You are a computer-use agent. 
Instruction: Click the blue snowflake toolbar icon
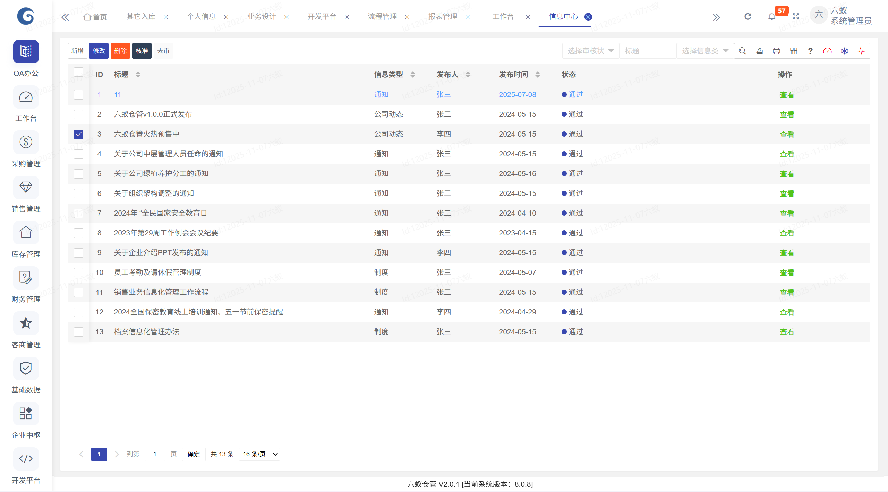point(844,51)
